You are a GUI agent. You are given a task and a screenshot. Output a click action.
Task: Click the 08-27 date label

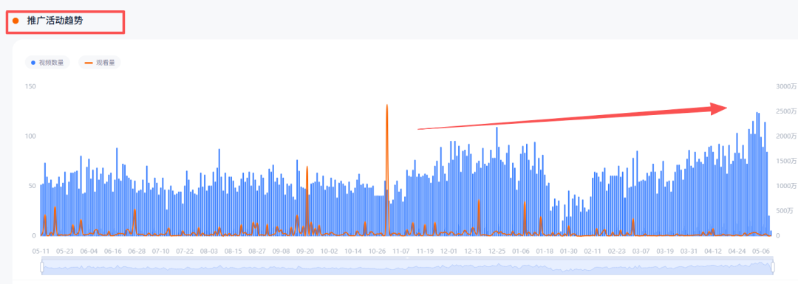coord(257,251)
